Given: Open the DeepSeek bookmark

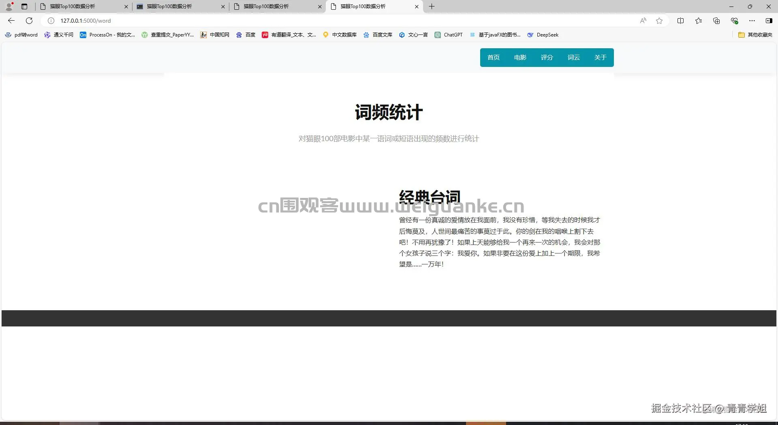Looking at the screenshot, I should pos(543,35).
